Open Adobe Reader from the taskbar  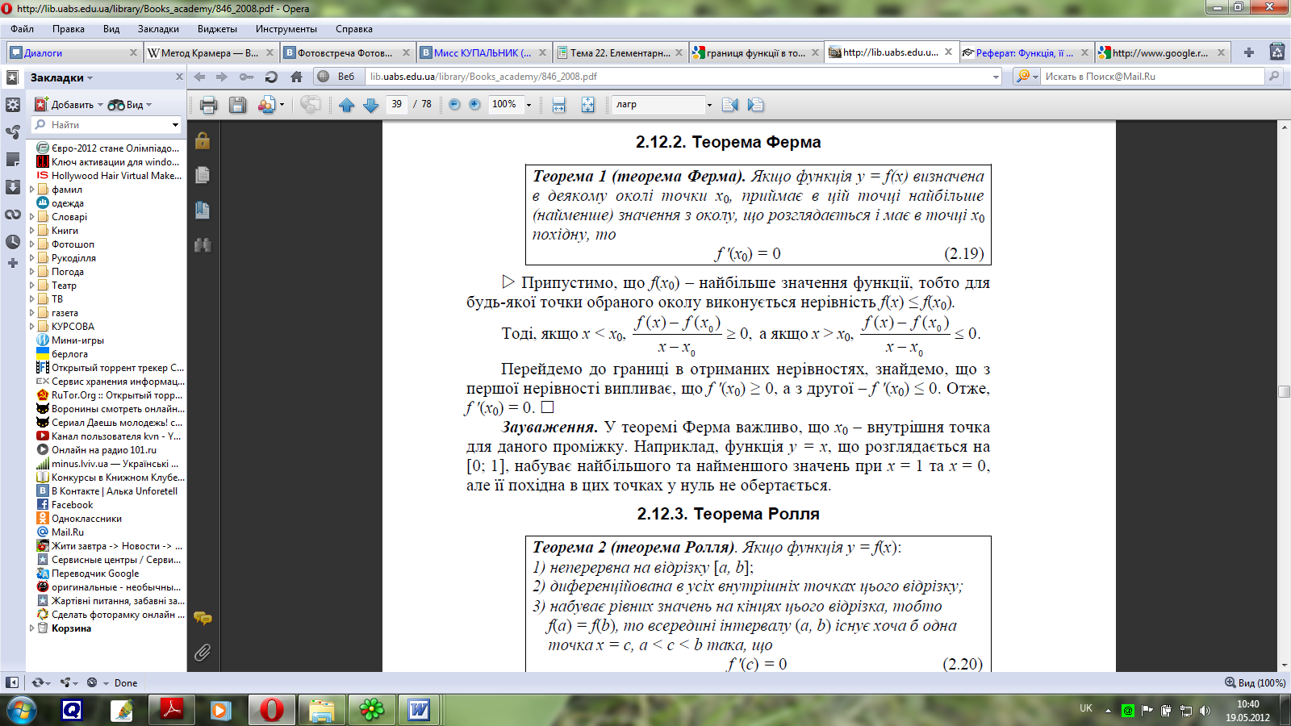[x=172, y=710]
